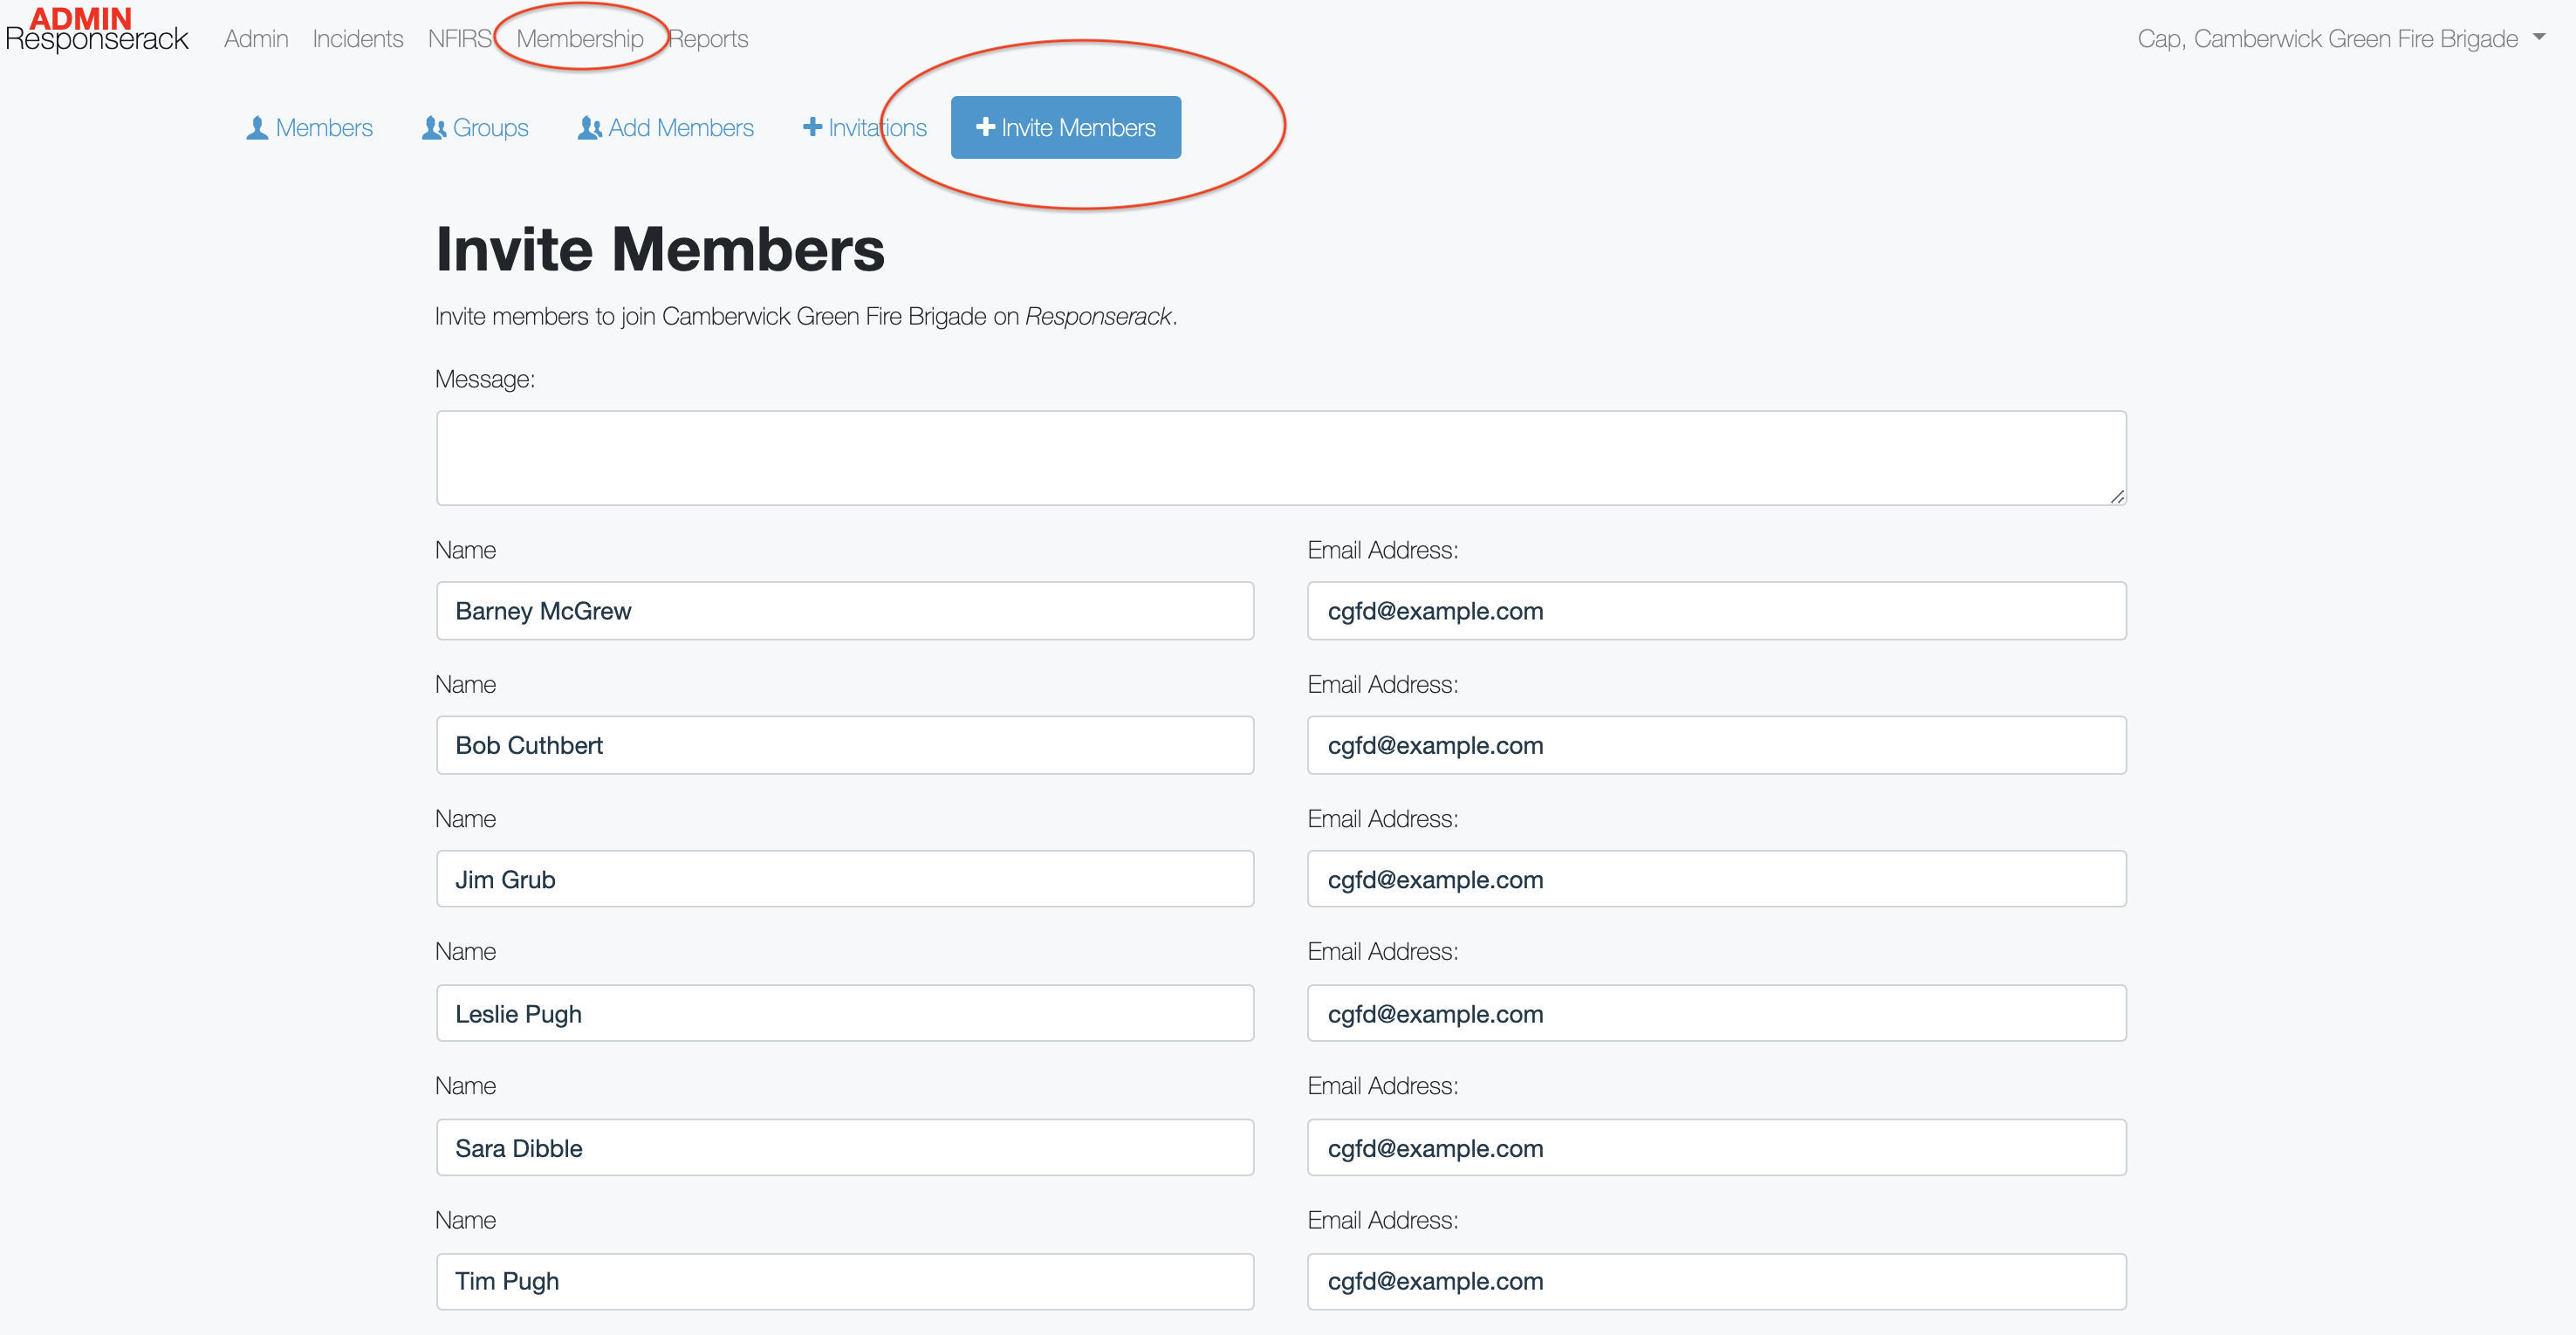Click the Responserack ADMIN logo

pyautogui.click(x=96, y=30)
